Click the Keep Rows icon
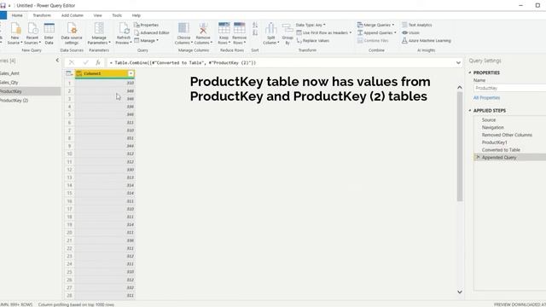This screenshot has height=307, width=546. (224, 28)
